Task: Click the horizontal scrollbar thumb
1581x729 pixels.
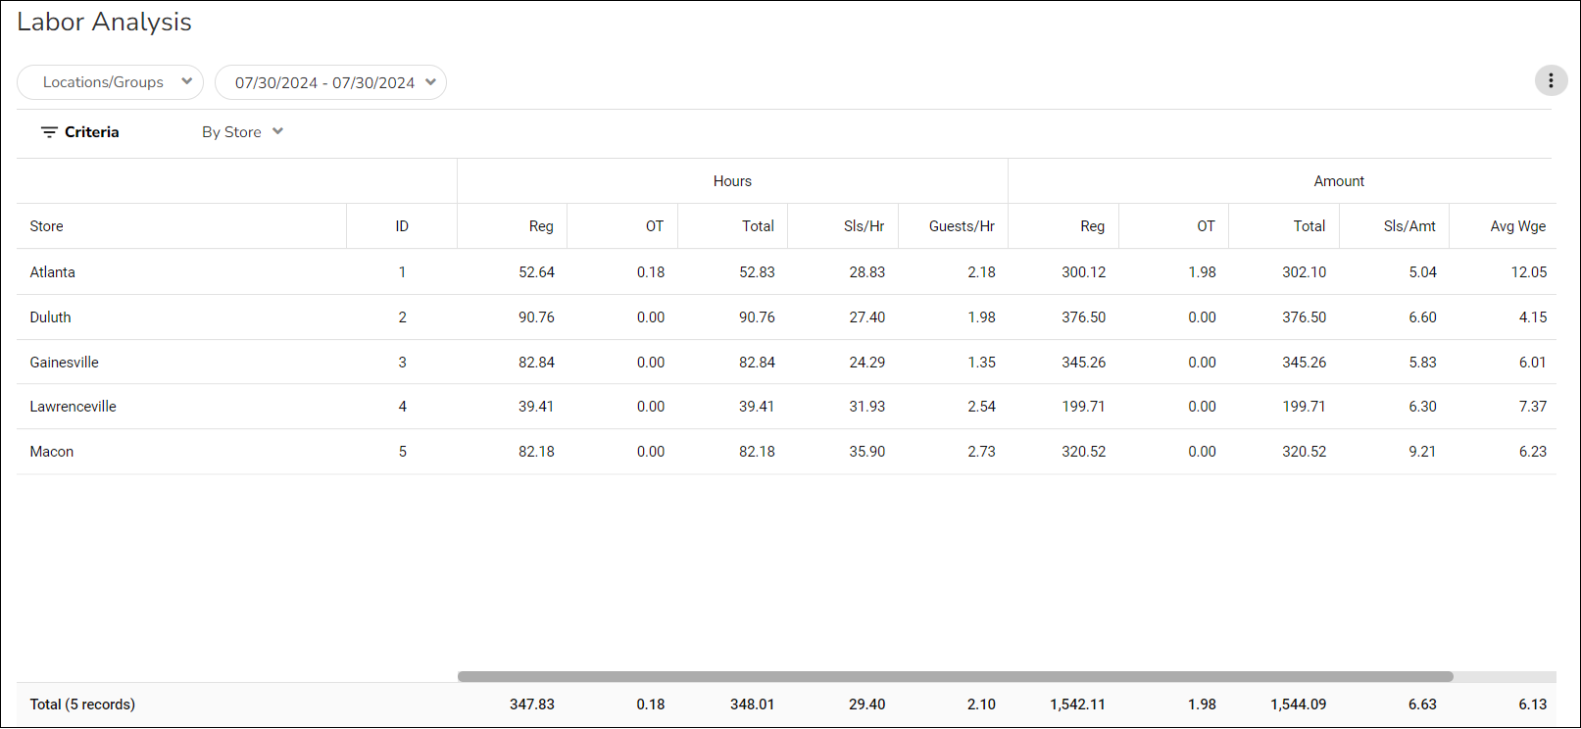Action: (x=955, y=677)
